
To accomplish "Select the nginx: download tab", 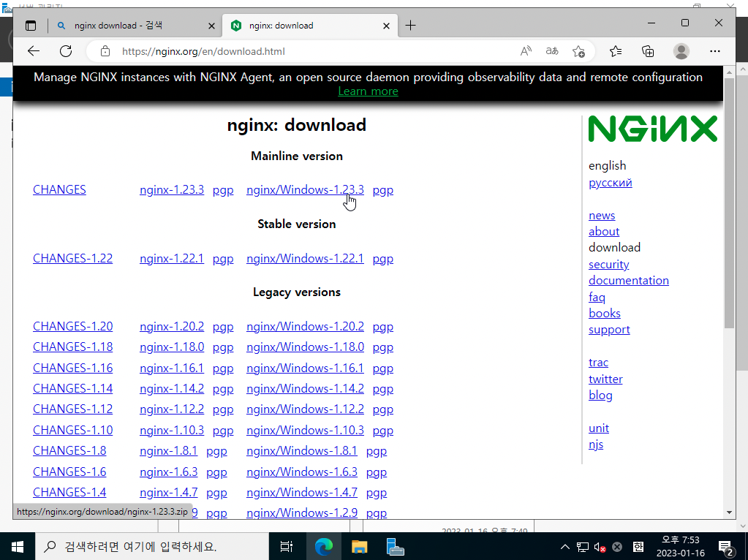I will coord(310,26).
